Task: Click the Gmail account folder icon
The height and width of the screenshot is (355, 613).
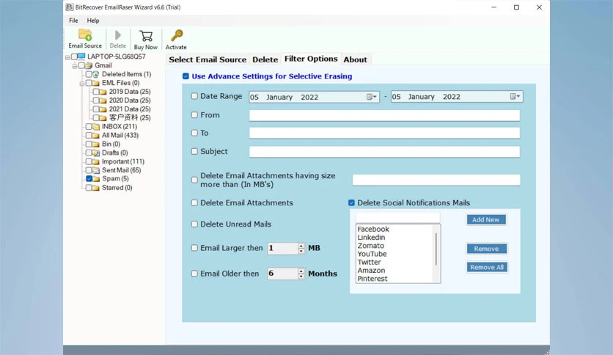Action: point(89,65)
